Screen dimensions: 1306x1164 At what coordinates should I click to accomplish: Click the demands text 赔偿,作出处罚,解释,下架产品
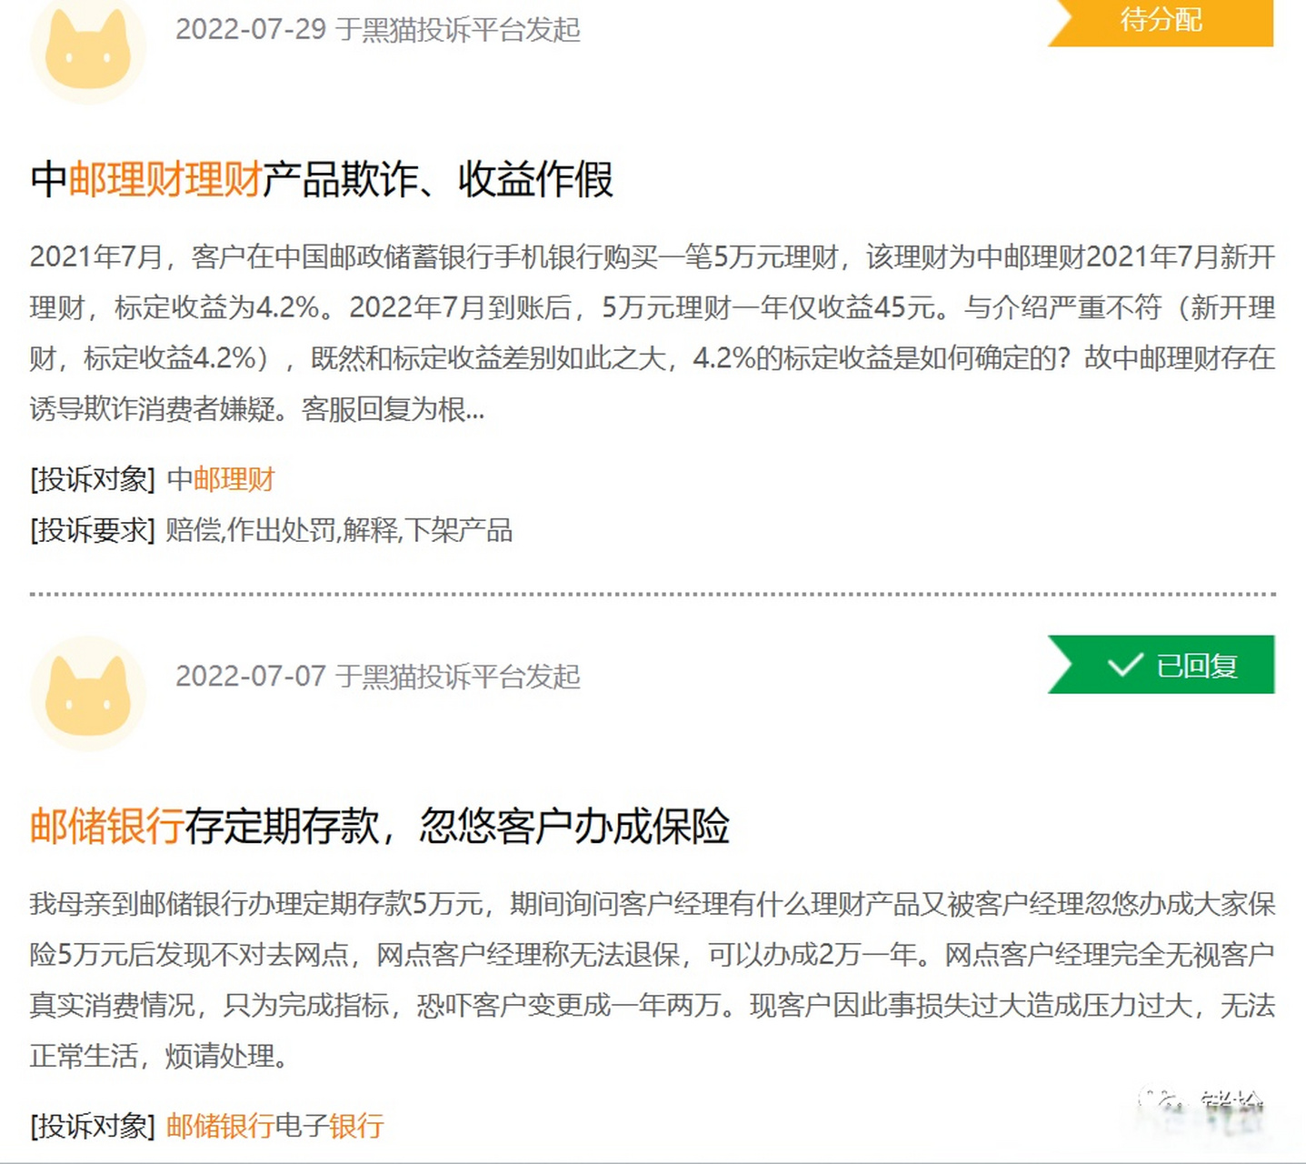[339, 530]
